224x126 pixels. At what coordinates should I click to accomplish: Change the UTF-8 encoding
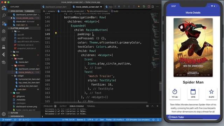[x=90, y=120]
